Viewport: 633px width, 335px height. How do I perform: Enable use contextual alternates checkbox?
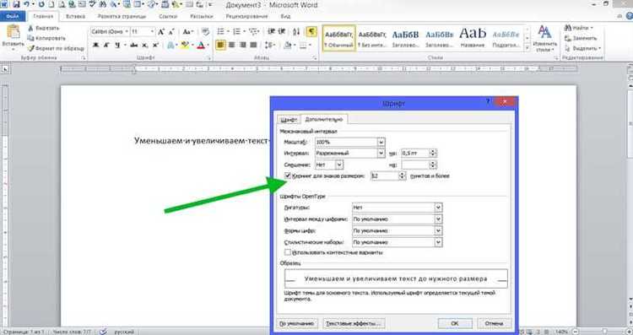[288, 252]
